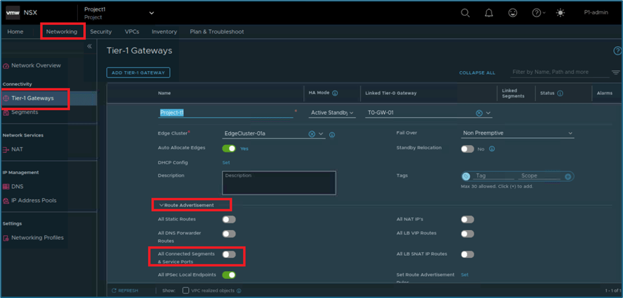Click the feedback smiley face icon

click(513, 13)
